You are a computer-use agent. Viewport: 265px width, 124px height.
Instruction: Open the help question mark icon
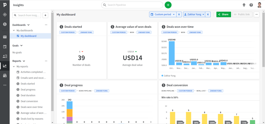[x=251, y=5]
